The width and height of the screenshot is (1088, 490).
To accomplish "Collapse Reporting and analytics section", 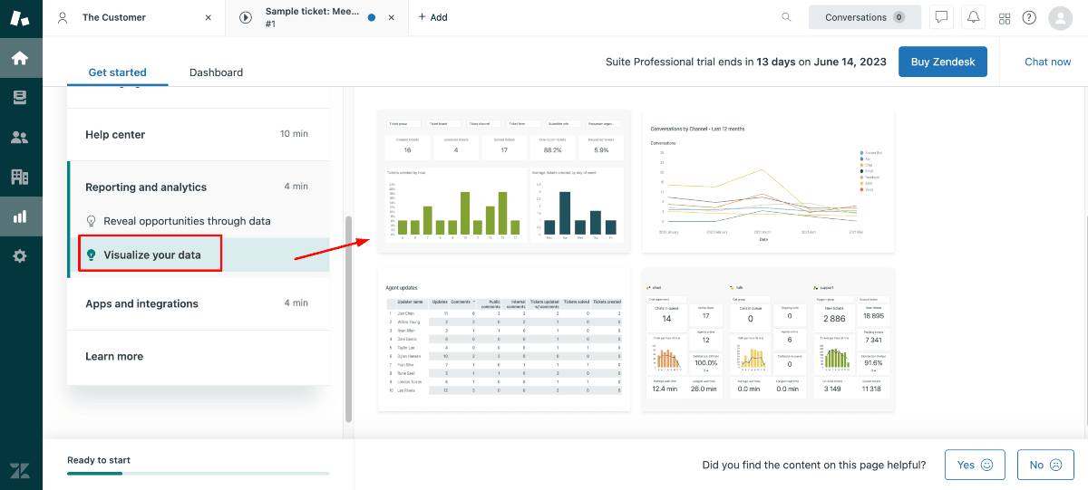I will pos(197,187).
